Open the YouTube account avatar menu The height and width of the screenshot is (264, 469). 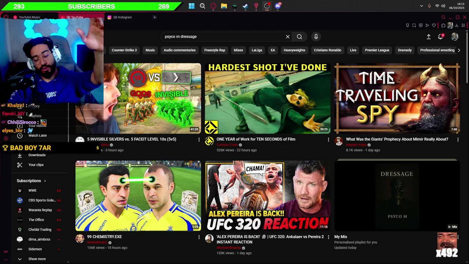click(x=455, y=37)
